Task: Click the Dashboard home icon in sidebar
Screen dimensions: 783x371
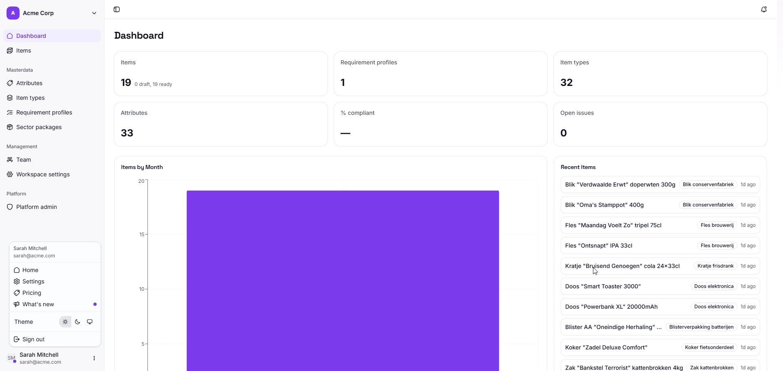Action: coord(10,36)
